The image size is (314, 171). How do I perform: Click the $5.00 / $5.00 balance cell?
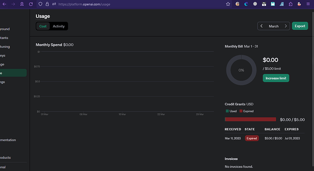273,138
